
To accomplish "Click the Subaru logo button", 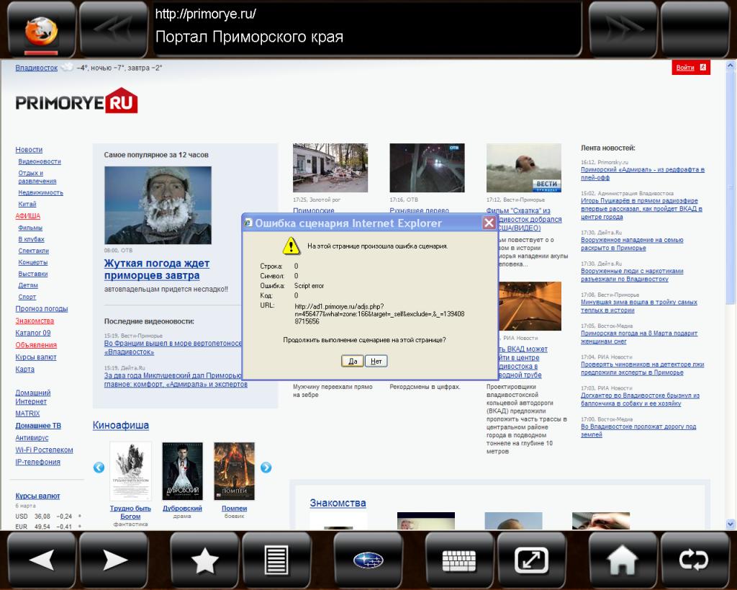I will click(368, 560).
